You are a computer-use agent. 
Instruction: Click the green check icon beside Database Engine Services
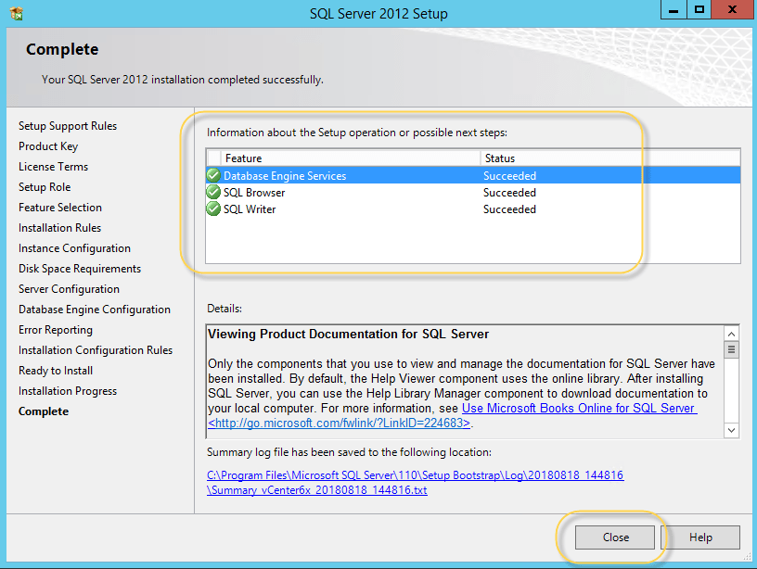click(x=213, y=175)
